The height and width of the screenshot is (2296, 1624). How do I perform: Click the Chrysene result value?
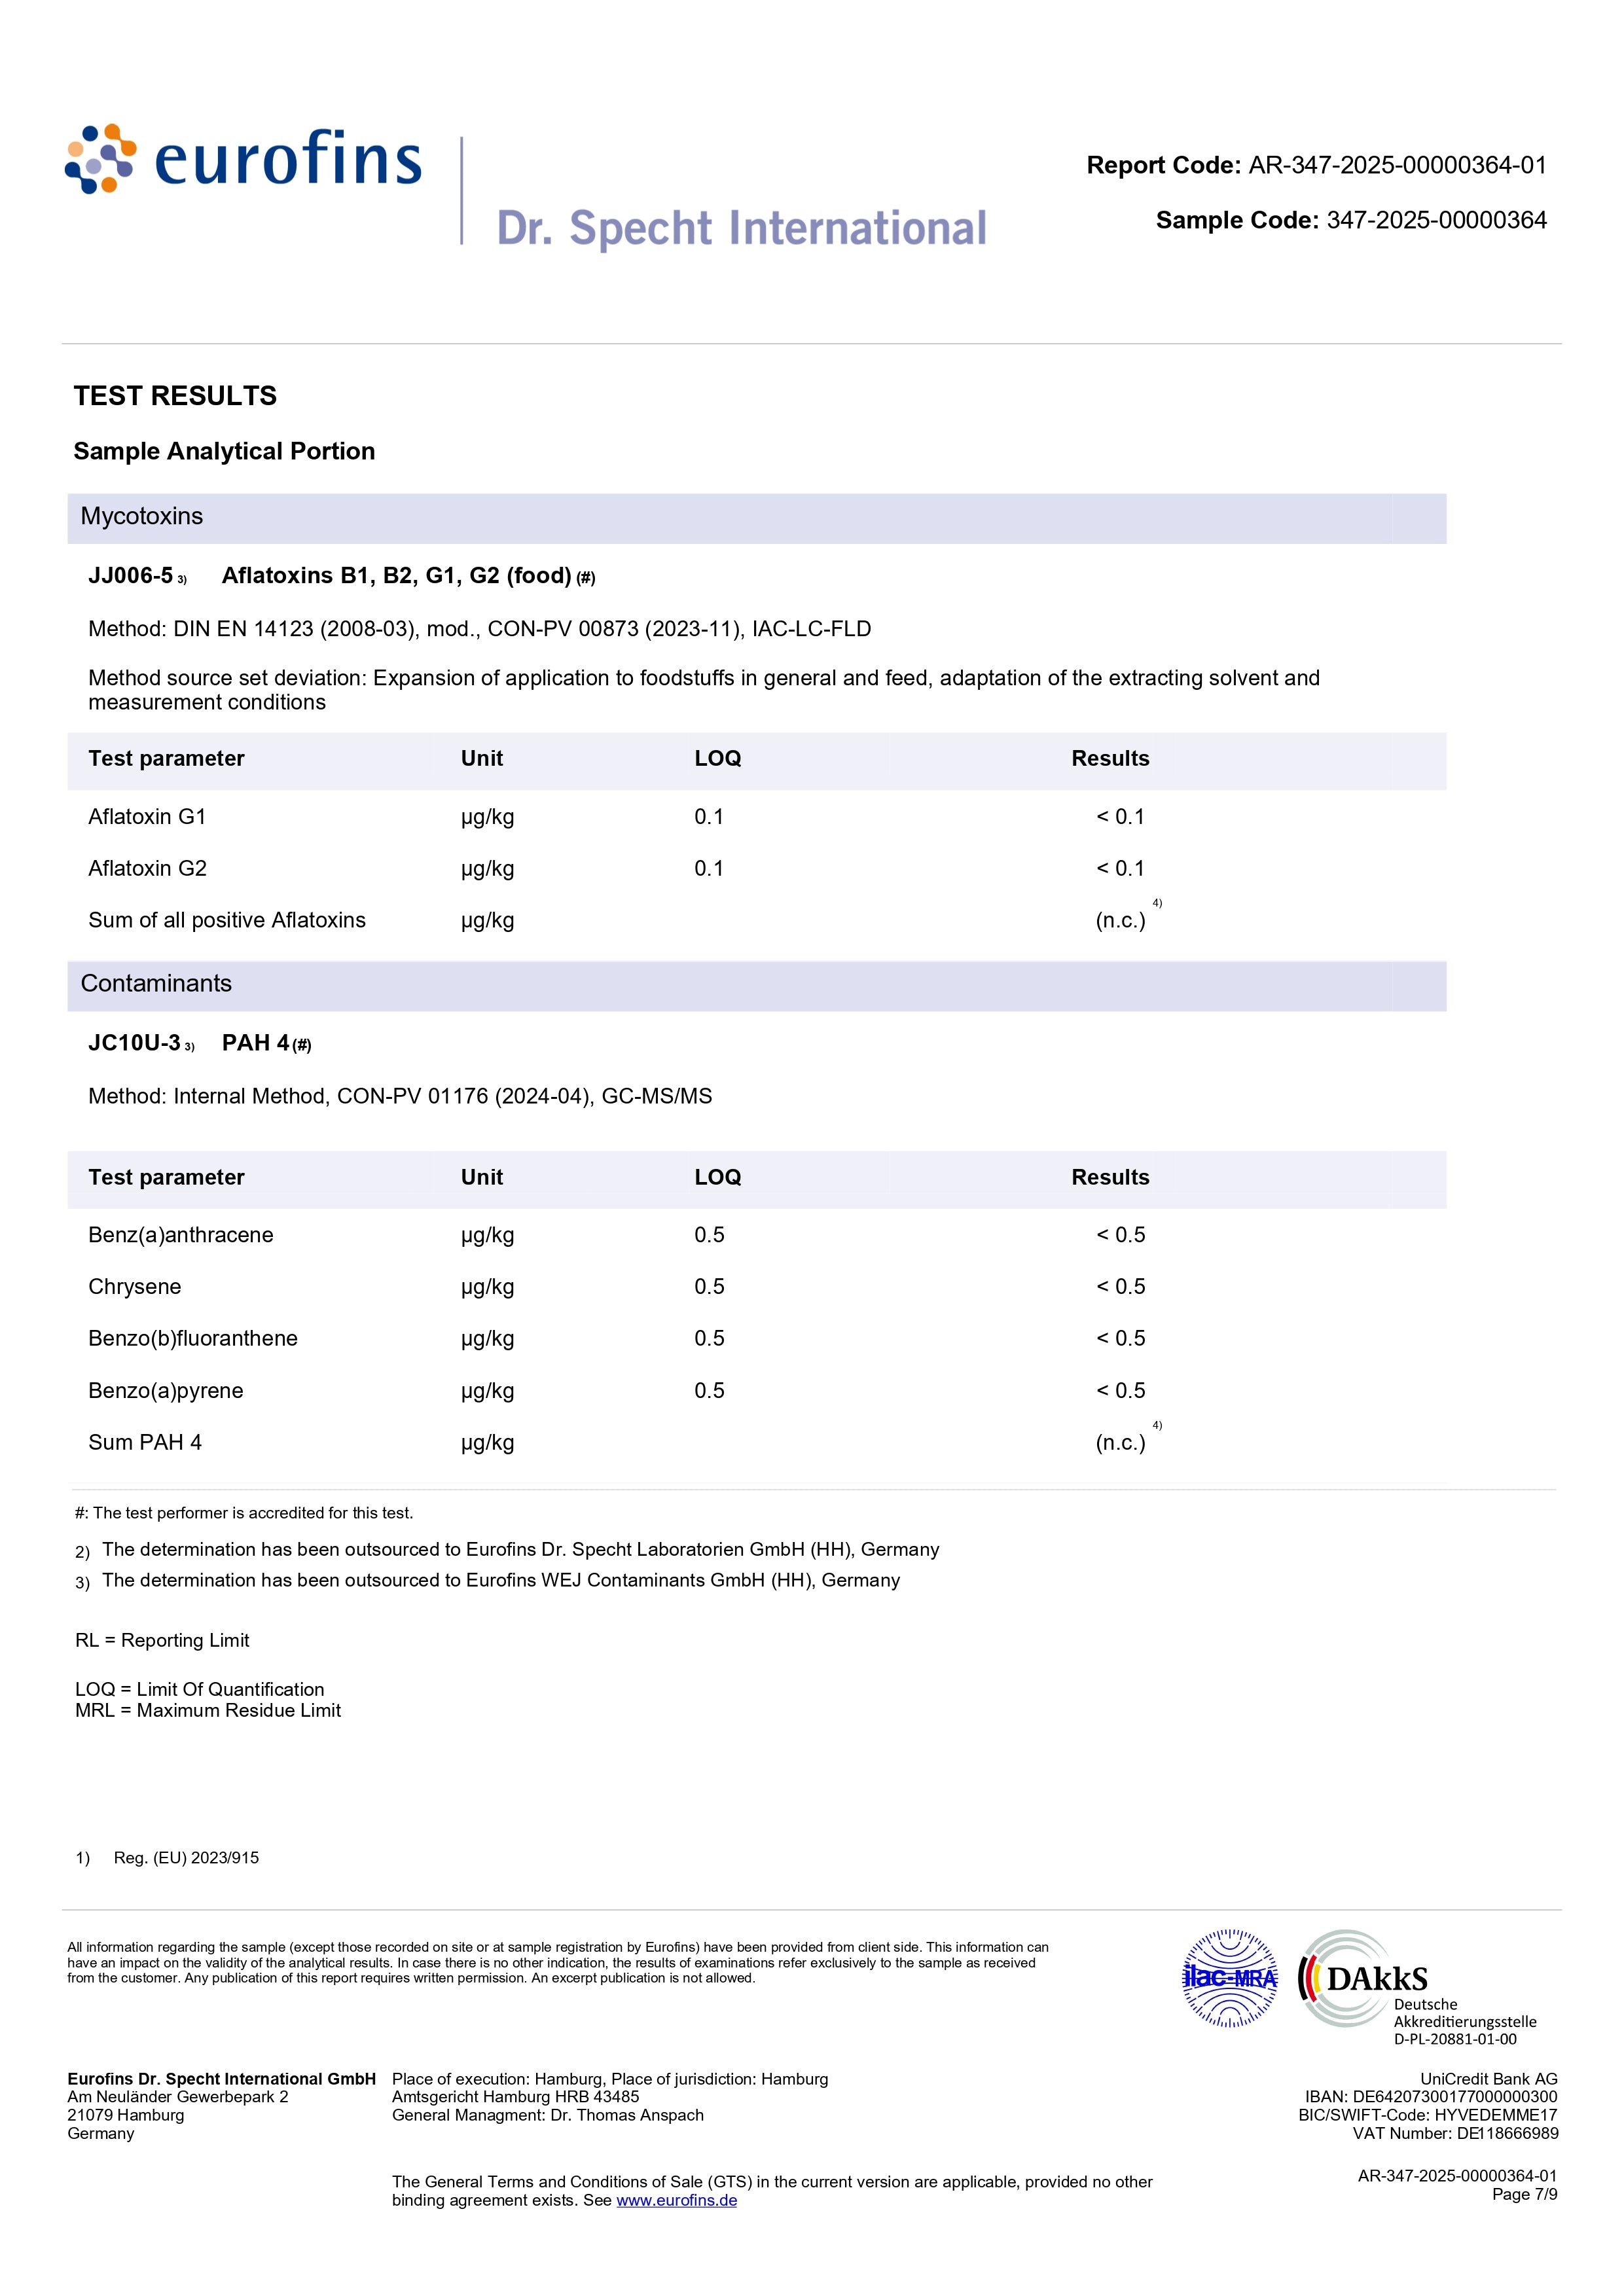pos(1120,1287)
